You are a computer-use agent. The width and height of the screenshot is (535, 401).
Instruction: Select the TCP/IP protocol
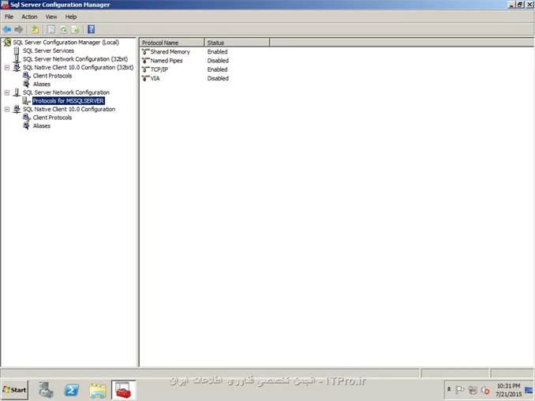[x=159, y=69]
